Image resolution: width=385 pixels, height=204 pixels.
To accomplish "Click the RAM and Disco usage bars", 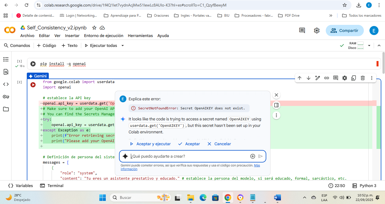I will pos(356,45).
